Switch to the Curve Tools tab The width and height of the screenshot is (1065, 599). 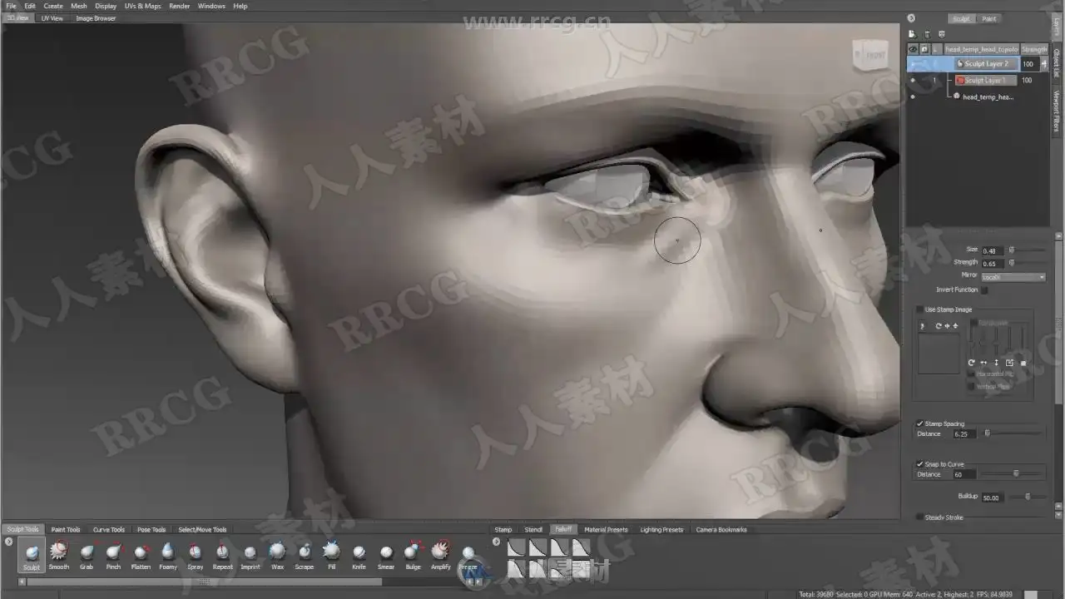tap(109, 529)
